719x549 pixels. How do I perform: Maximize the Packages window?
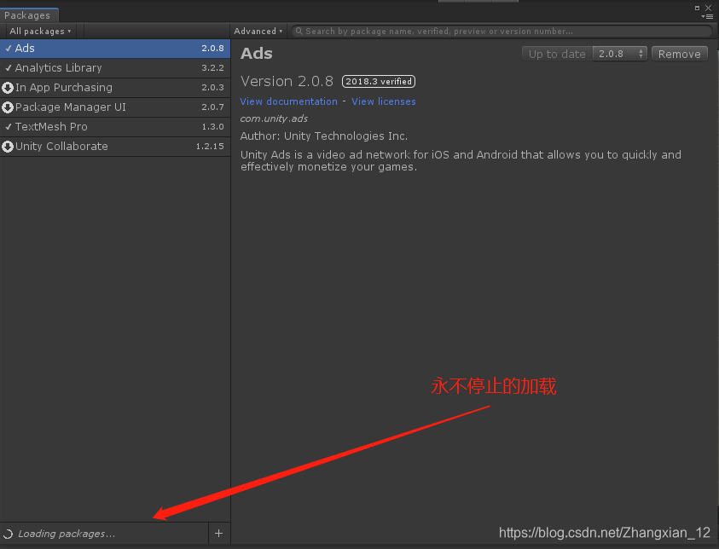[x=697, y=8]
